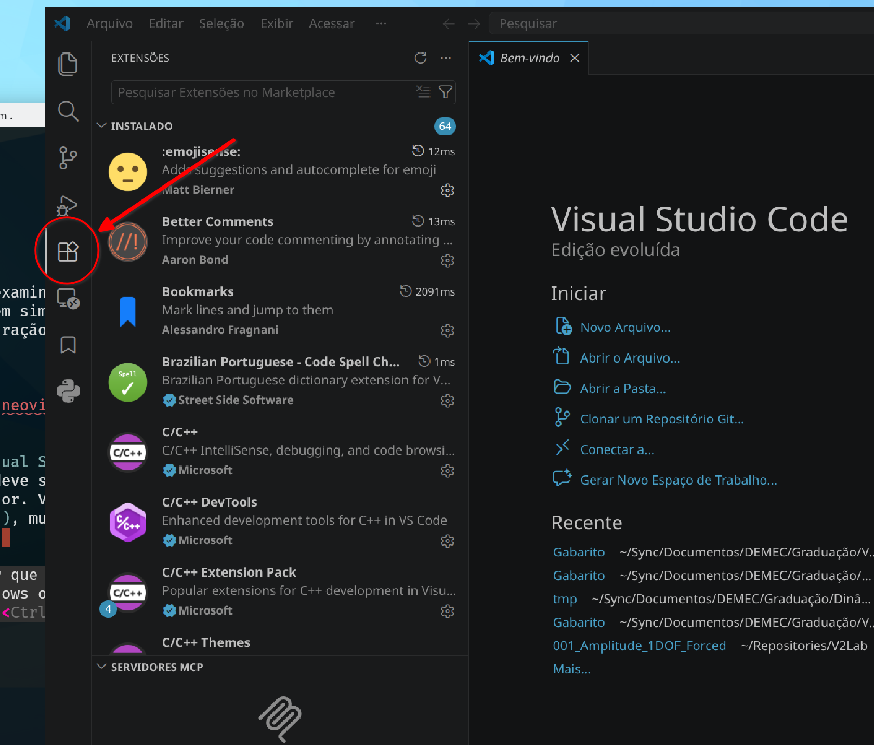874x745 pixels.
Task: Open the Seleção menu
Action: (x=221, y=24)
